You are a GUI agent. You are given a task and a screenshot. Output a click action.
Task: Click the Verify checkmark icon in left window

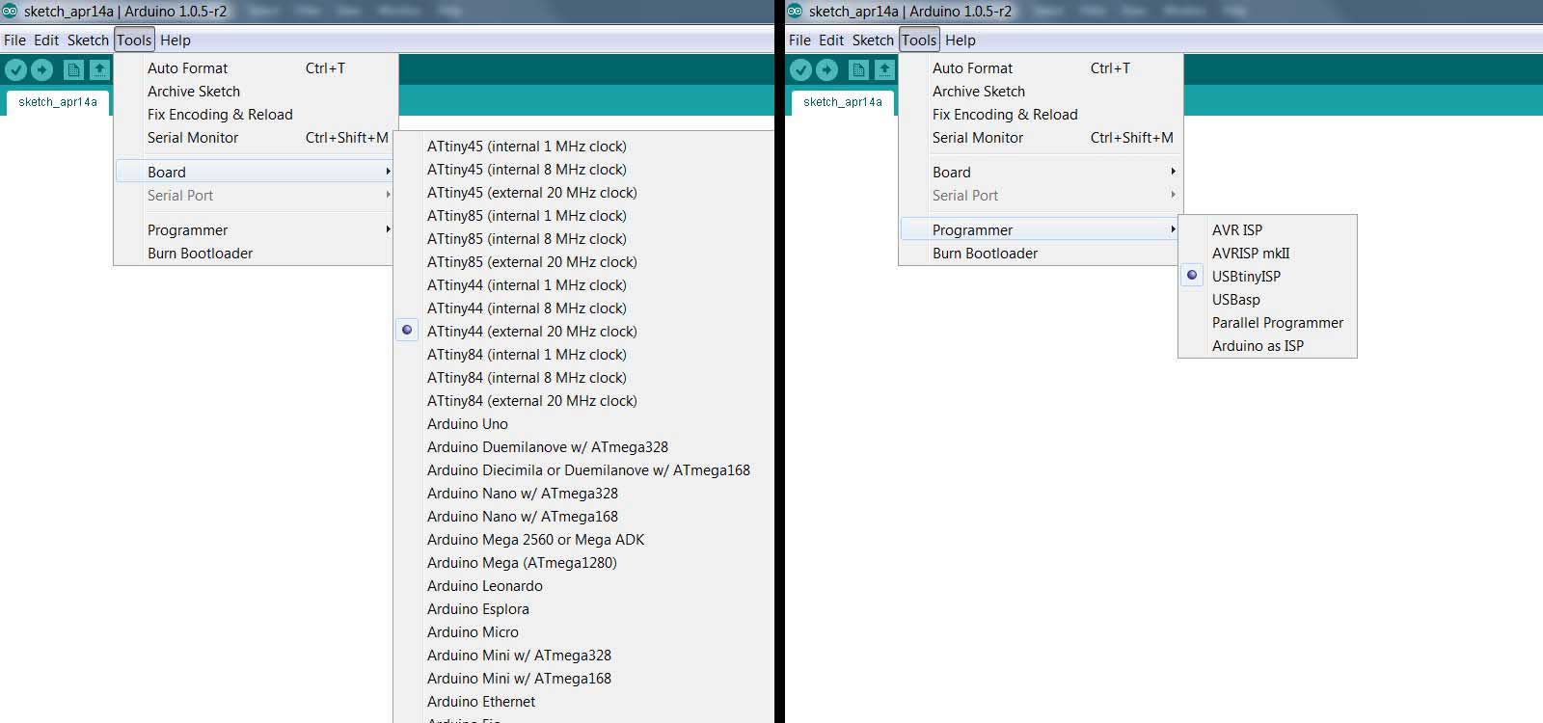(x=15, y=69)
